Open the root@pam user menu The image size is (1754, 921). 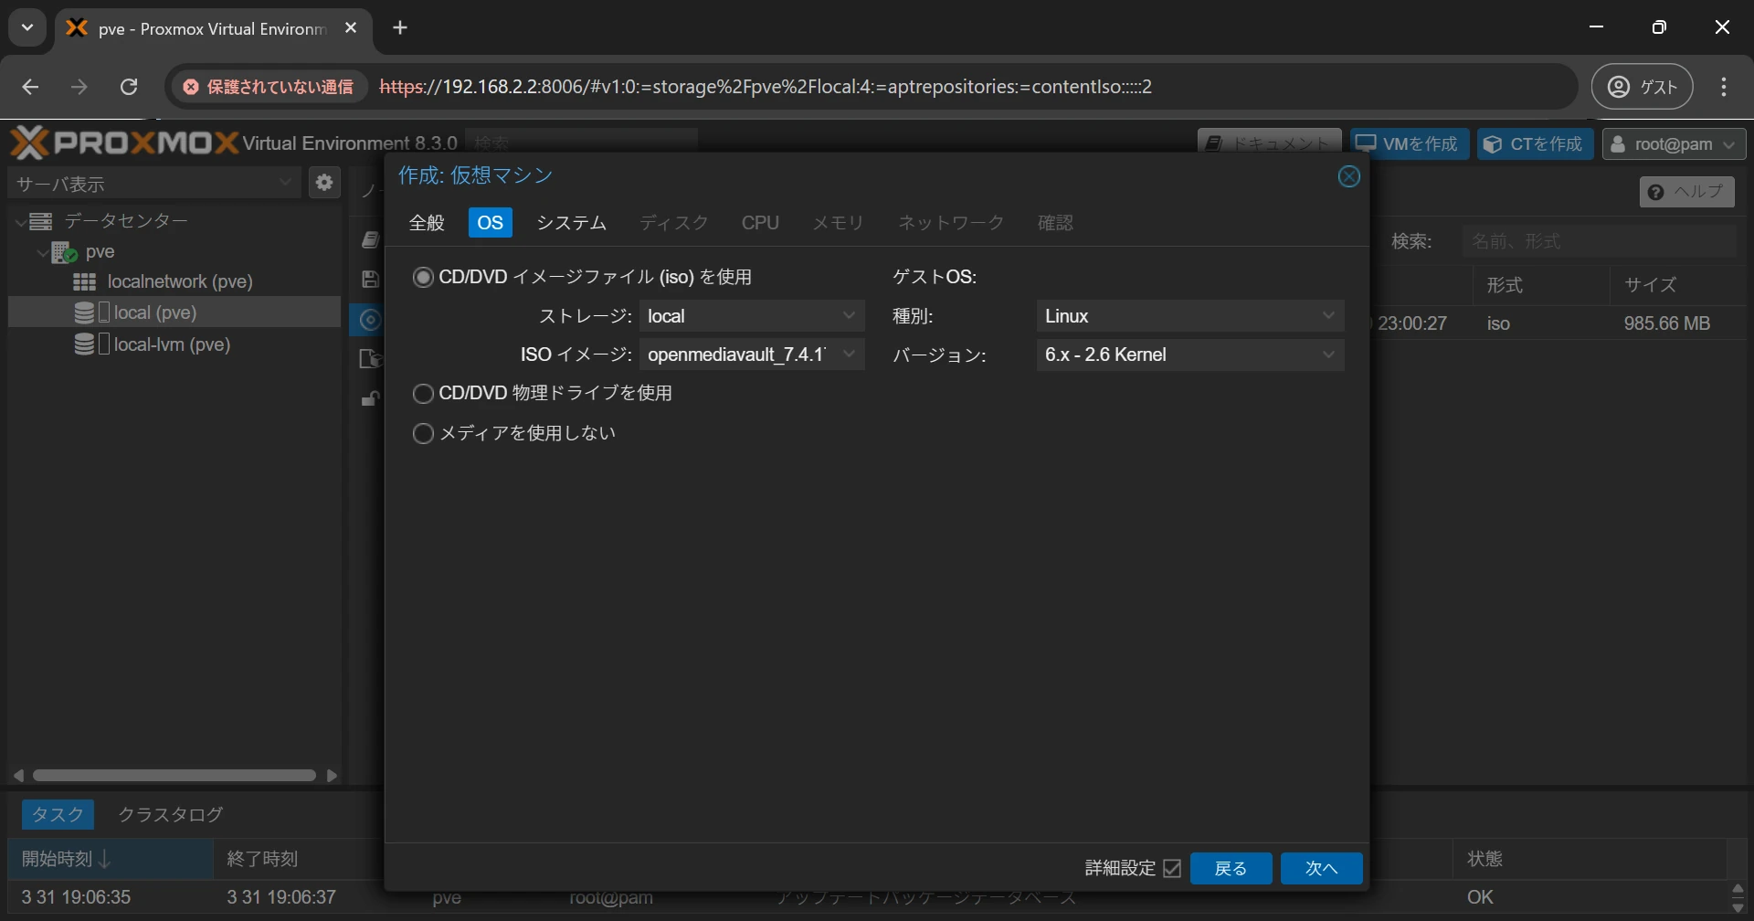[1674, 144]
